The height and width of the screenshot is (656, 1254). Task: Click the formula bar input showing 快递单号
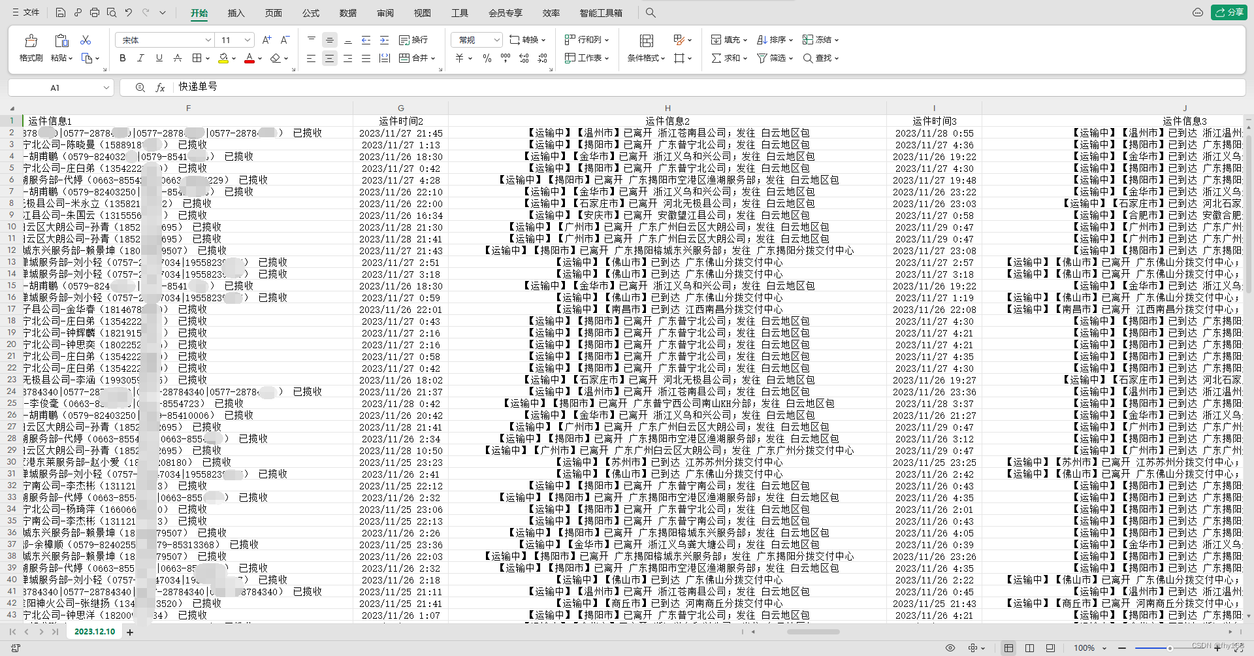709,87
